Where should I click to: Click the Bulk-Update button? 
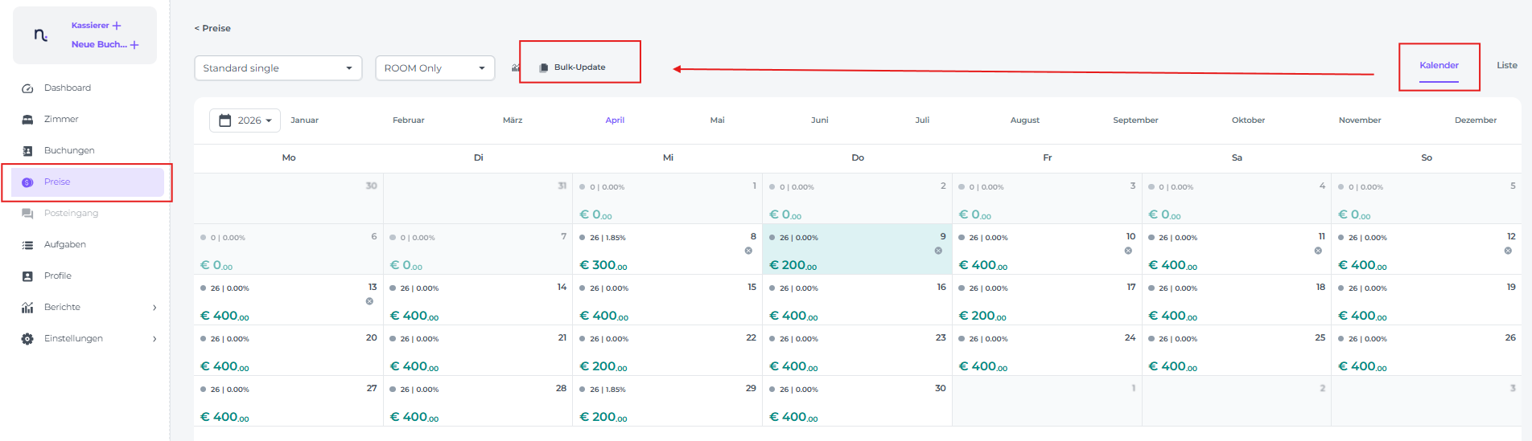click(579, 67)
